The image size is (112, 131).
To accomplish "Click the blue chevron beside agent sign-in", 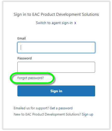I will 75,23.
